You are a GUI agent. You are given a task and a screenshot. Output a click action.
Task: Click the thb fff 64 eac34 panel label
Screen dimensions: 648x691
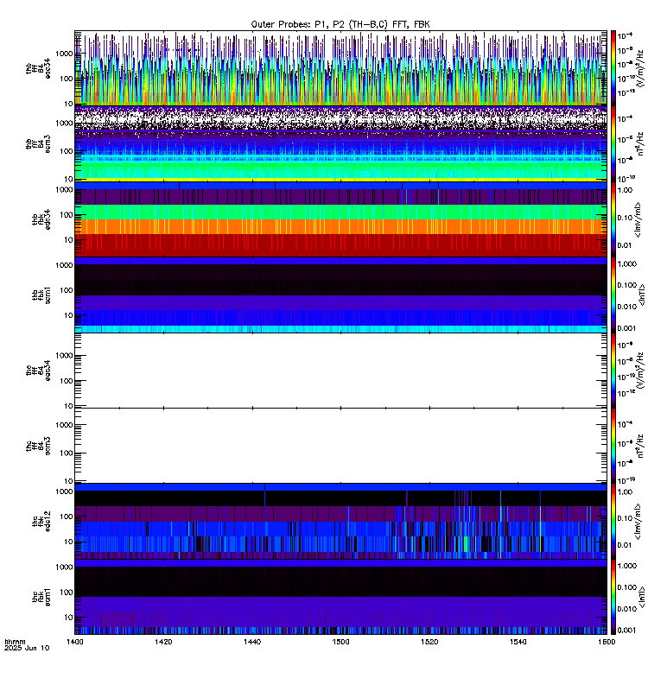pyautogui.click(x=38, y=69)
